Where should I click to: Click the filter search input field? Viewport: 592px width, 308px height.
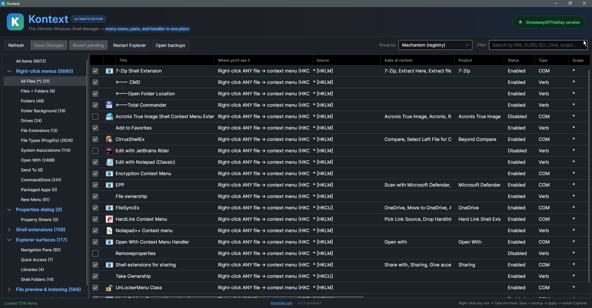coord(538,45)
